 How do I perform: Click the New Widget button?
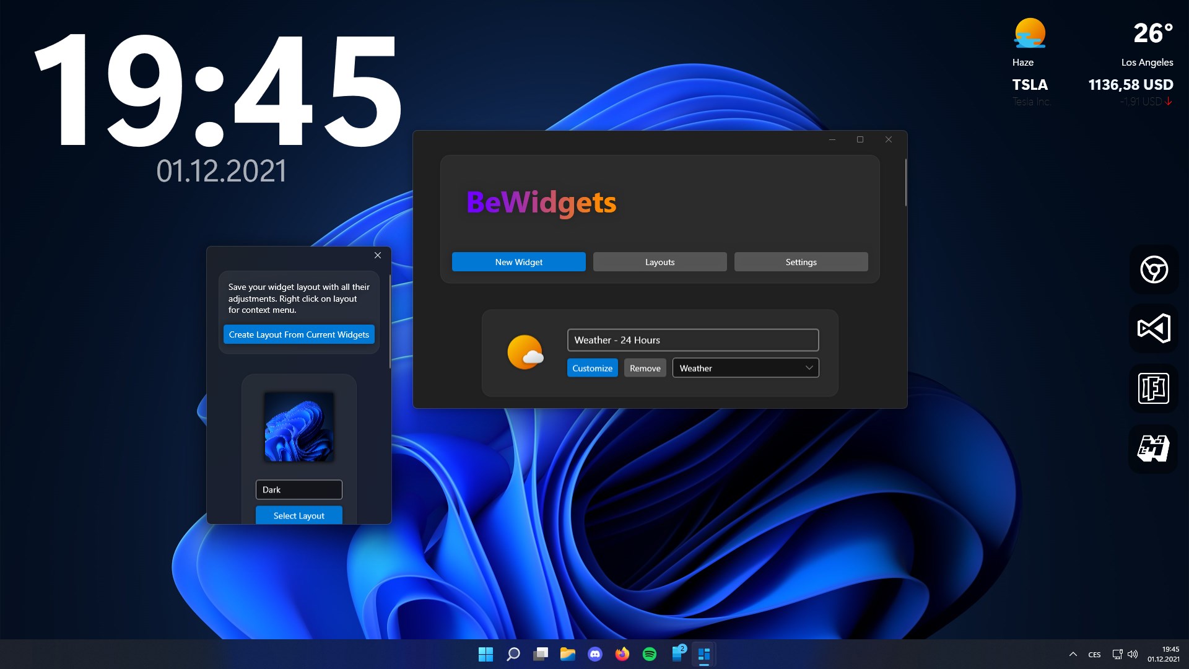[518, 262]
